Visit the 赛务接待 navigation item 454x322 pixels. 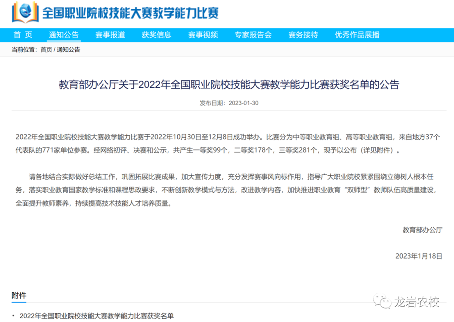(x=303, y=35)
